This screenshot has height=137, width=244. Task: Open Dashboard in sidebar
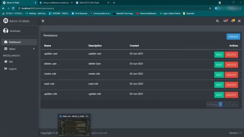pos(19,42)
